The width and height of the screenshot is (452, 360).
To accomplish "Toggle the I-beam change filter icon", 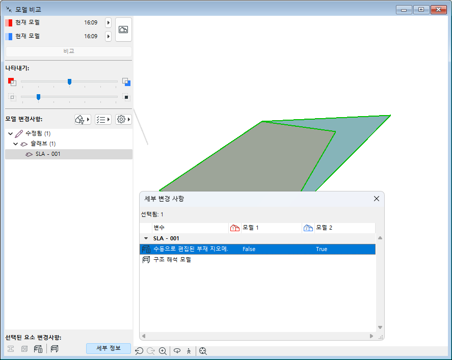I will click(x=11, y=349).
